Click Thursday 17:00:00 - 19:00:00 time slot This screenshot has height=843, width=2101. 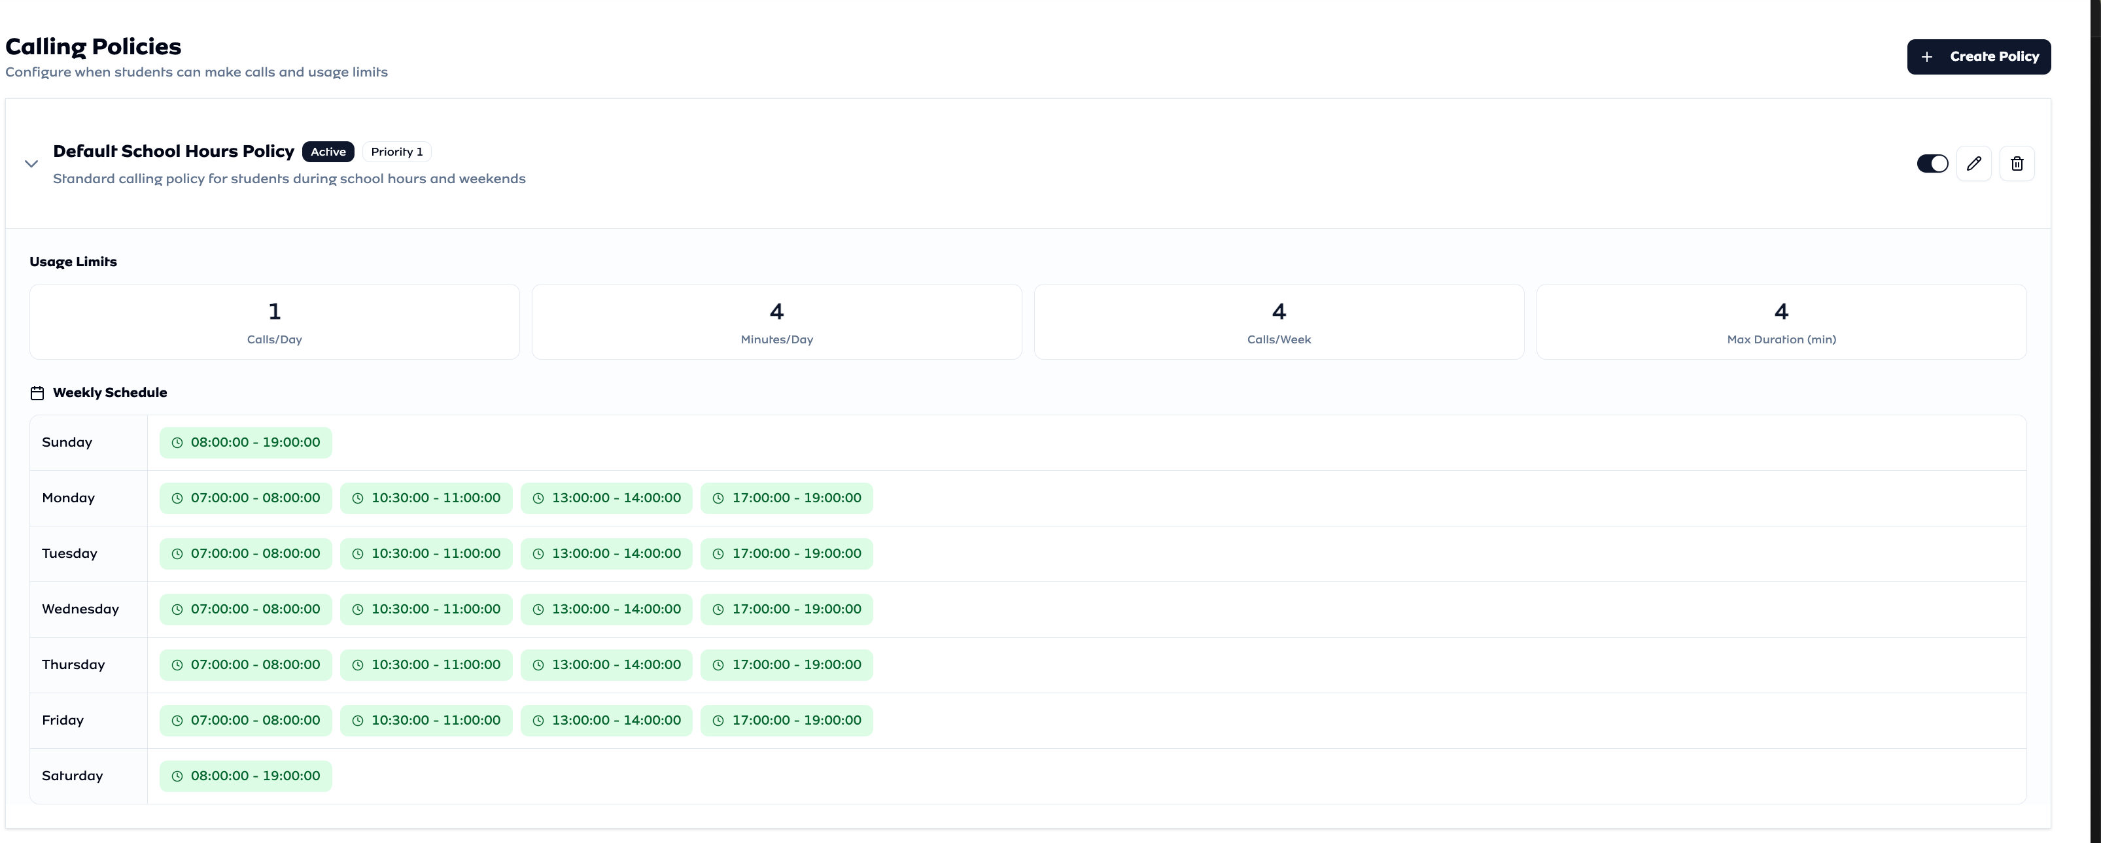(x=787, y=664)
